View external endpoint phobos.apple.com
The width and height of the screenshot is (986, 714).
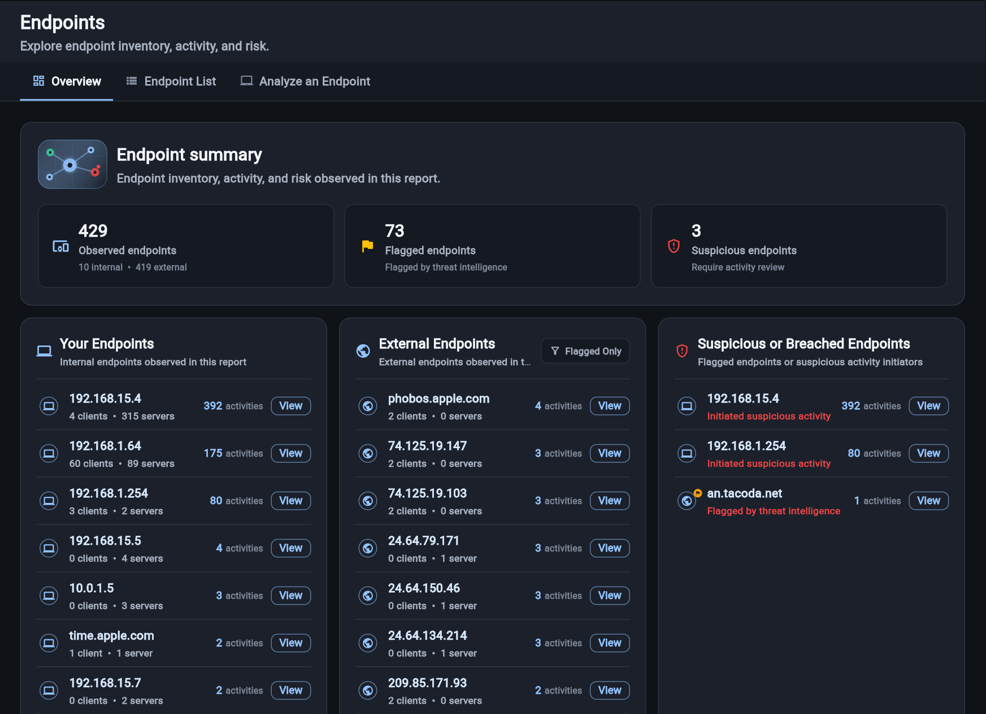coord(610,406)
